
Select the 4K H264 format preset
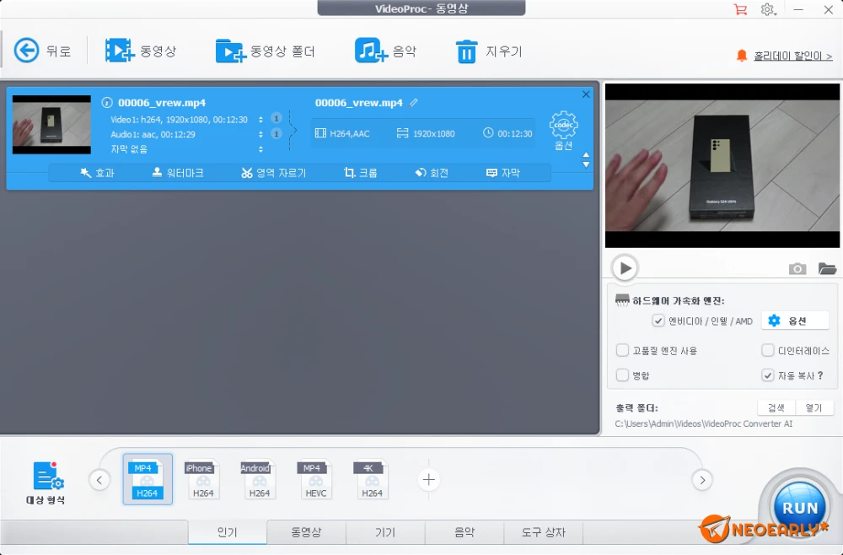[372, 479]
